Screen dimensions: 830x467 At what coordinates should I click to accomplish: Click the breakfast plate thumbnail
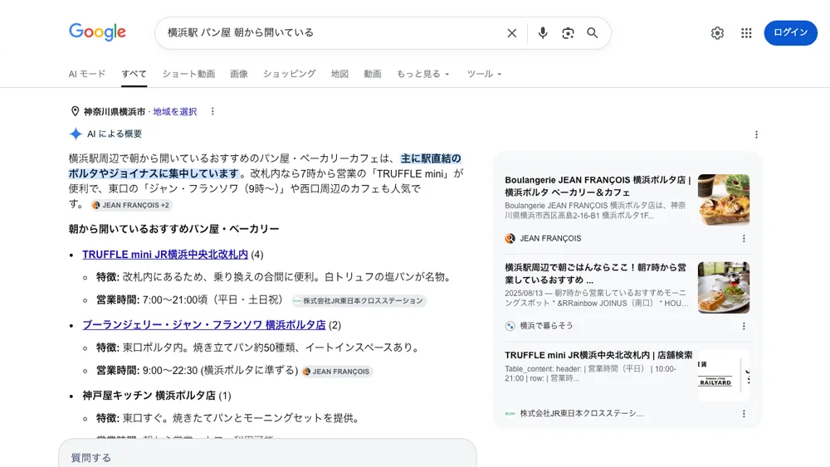tap(724, 288)
